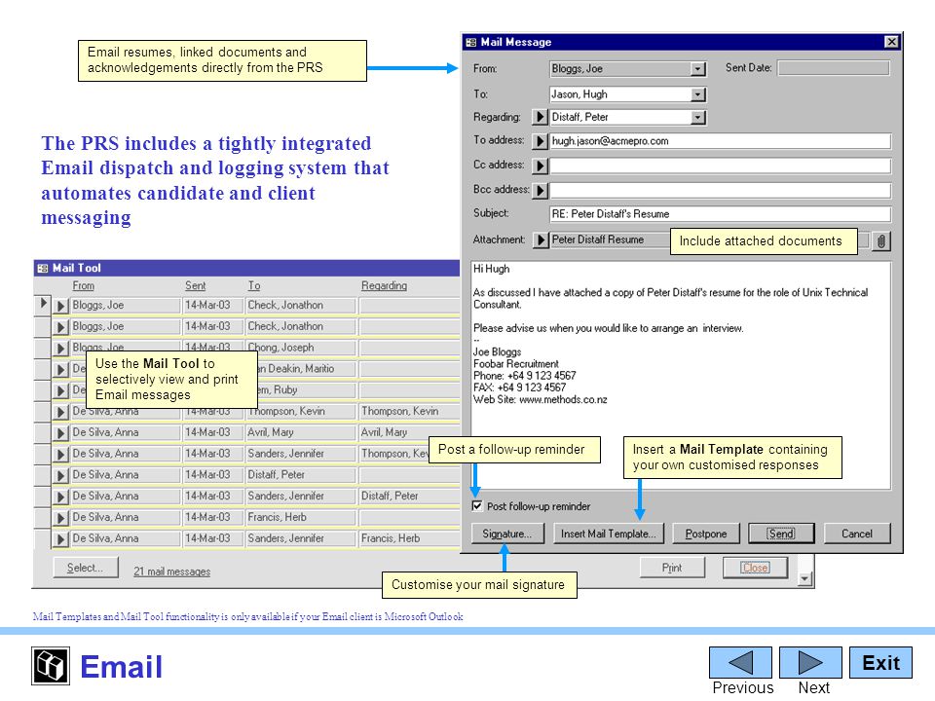
Task: Sort by To column header
Action: click(x=254, y=285)
